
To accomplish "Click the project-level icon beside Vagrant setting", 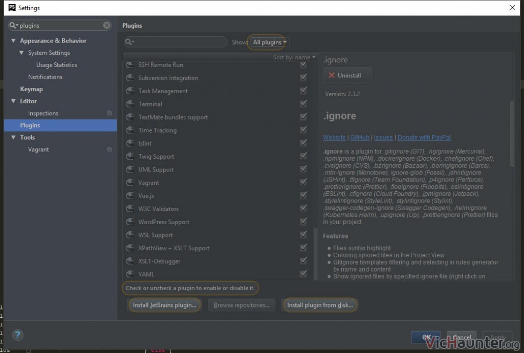I will coord(110,149).
